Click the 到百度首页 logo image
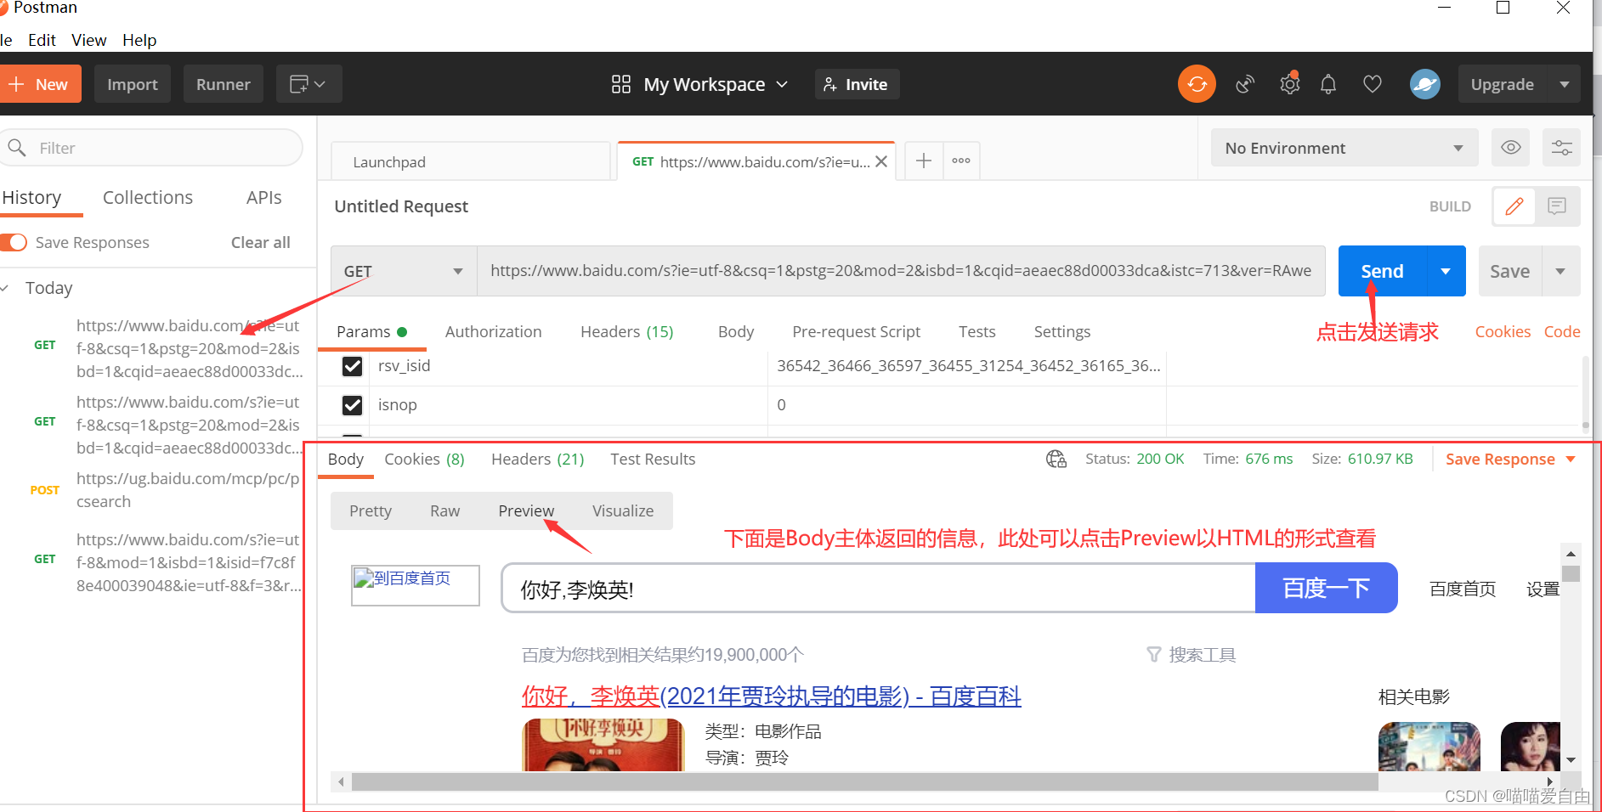Image resolution: width=1602 pixels, height=812 pixels. pos(416,585)
